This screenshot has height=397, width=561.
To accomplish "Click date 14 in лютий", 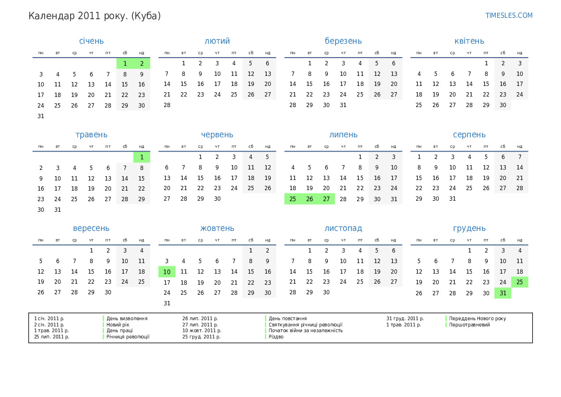I will pos(167,84).
